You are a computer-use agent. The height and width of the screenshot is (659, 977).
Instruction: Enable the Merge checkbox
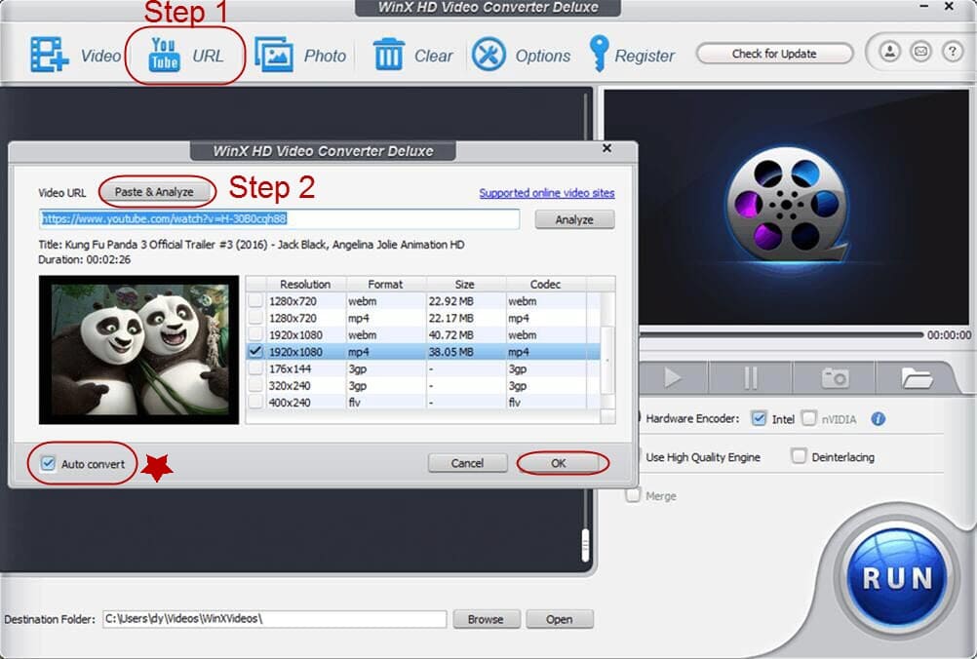click(x=633, y=495)
